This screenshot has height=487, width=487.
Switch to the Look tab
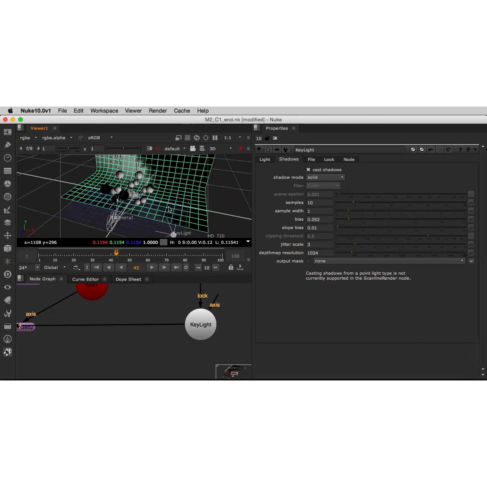click(329, 159)
